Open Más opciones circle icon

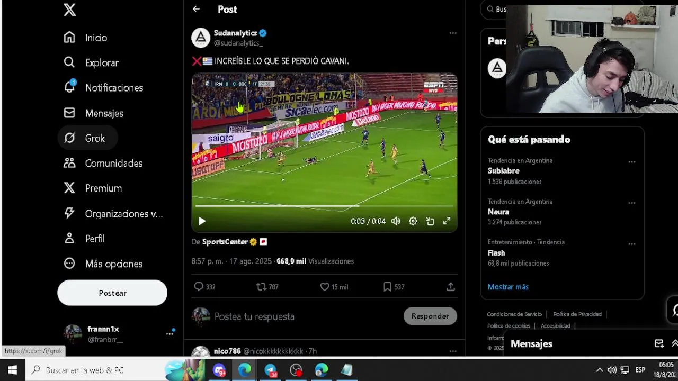pyautogui.click(x=69, y=264)
